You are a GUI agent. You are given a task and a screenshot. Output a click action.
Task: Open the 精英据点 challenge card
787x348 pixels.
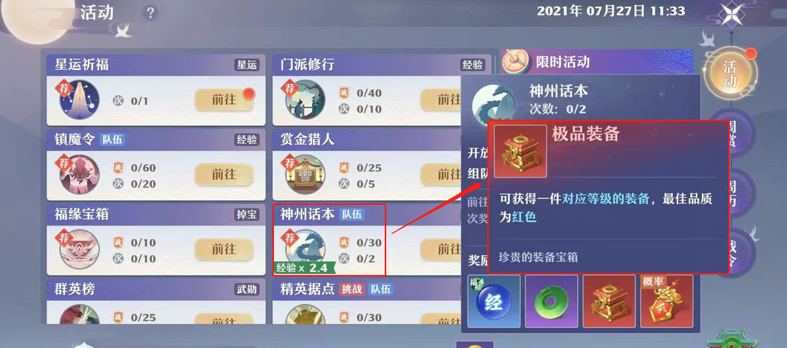tap(367, 302)
